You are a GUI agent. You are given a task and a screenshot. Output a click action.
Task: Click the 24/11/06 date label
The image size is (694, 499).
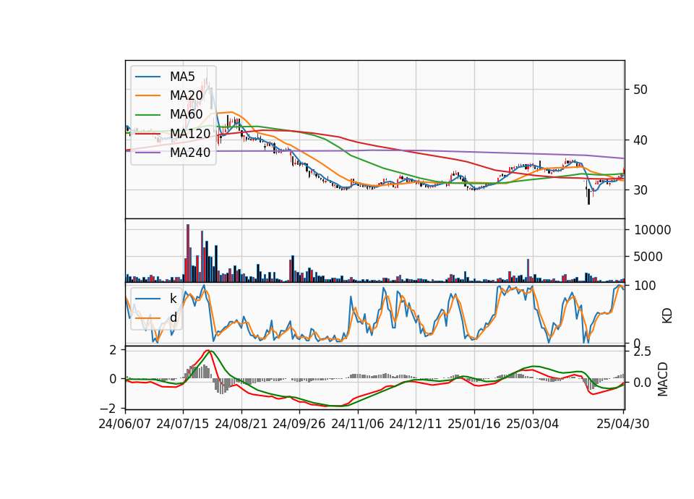pos(358,424)
